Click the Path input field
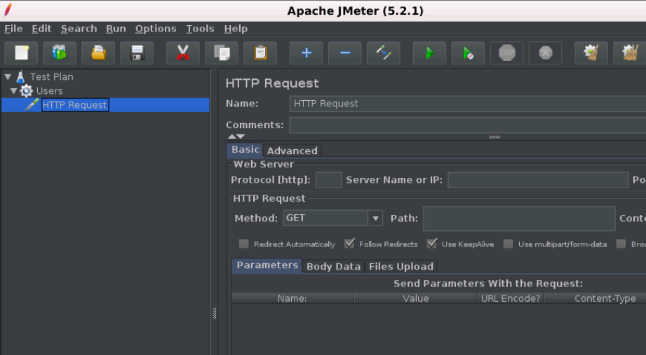The width and height of the screenshot is (646, 355). [519, 218]
